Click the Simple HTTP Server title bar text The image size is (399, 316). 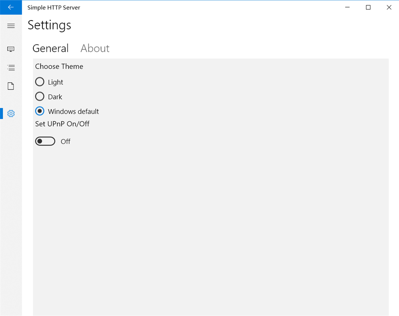point(54,7)
